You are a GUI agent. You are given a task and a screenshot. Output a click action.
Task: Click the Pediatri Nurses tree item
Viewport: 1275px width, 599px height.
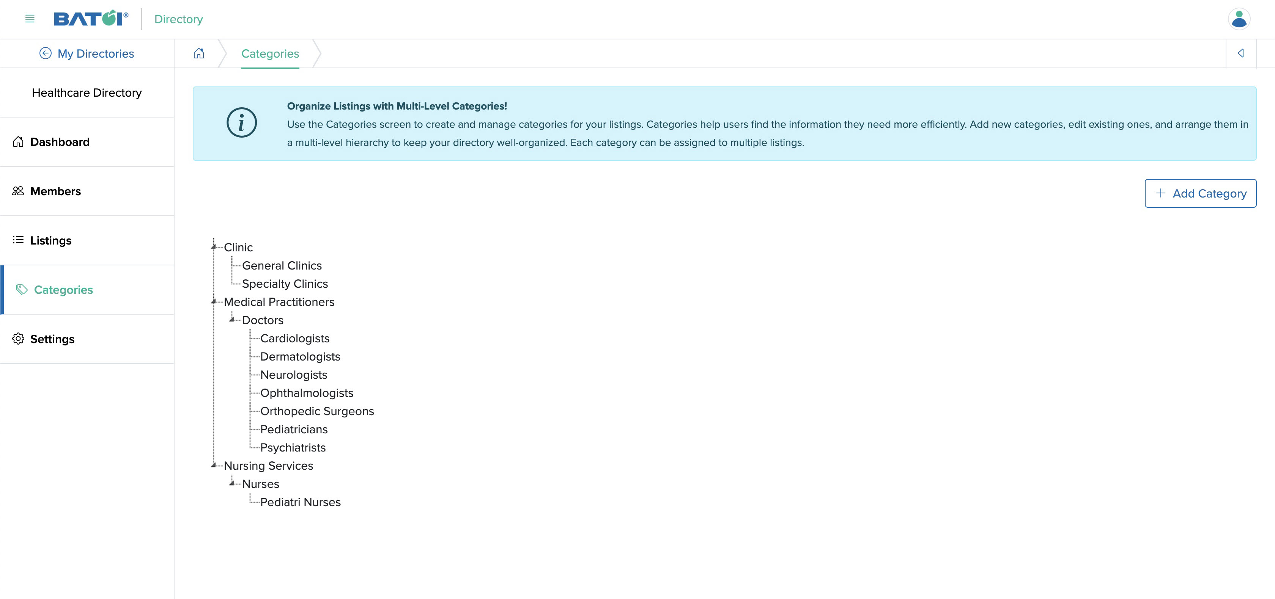tap(301, 502)
